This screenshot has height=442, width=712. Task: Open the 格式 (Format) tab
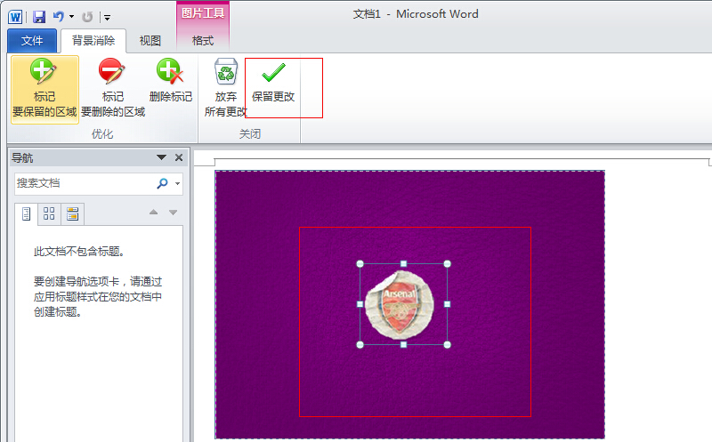[x=203, y=41]
